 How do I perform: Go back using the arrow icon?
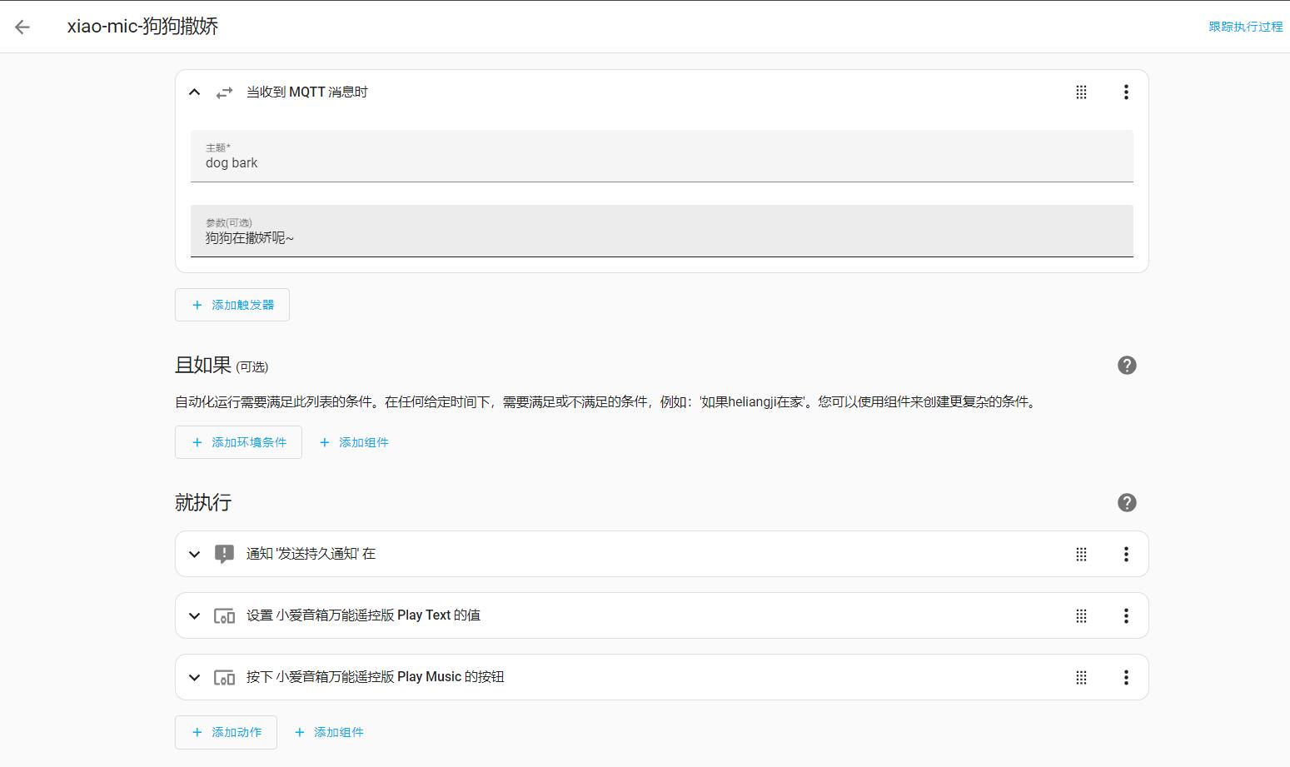[x=22, y=27]
